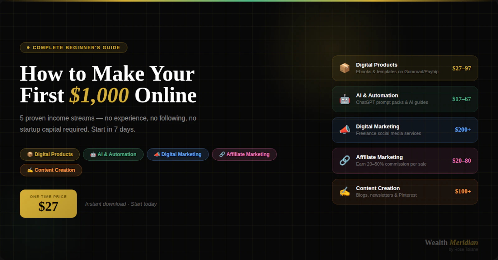Click the package emoji in Digital Products pill
This screenshot has width=498, height=260.
(x=30, y=154)
